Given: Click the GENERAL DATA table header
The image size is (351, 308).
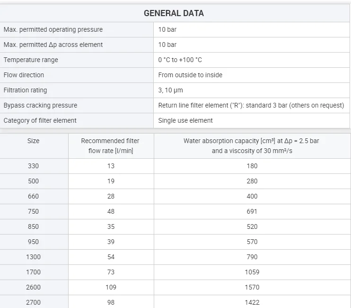Looking at the screenshot, I should [174, 13].
